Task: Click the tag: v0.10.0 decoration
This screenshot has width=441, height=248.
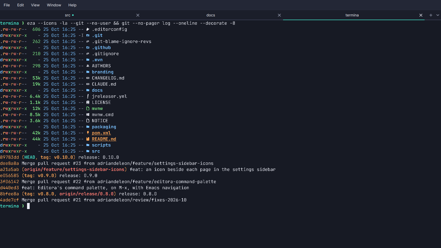Action: 57,157
